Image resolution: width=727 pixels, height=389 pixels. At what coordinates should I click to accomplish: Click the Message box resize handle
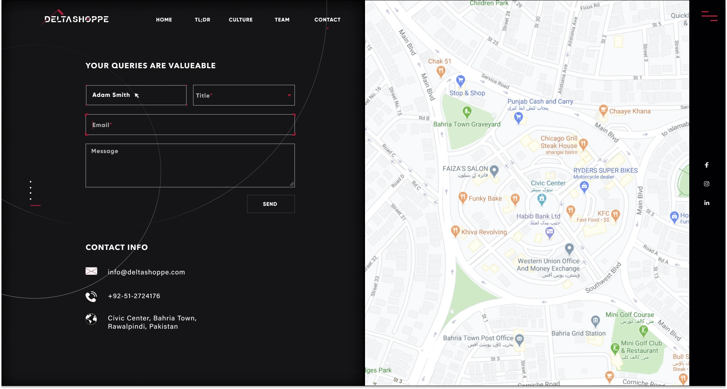click(x=292, y=184)
